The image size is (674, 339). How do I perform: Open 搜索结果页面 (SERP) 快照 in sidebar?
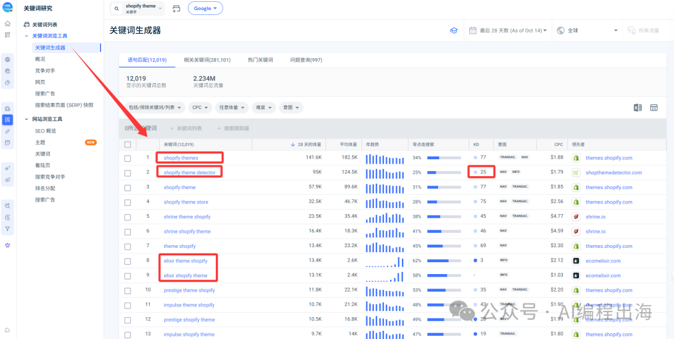[64, 105]
